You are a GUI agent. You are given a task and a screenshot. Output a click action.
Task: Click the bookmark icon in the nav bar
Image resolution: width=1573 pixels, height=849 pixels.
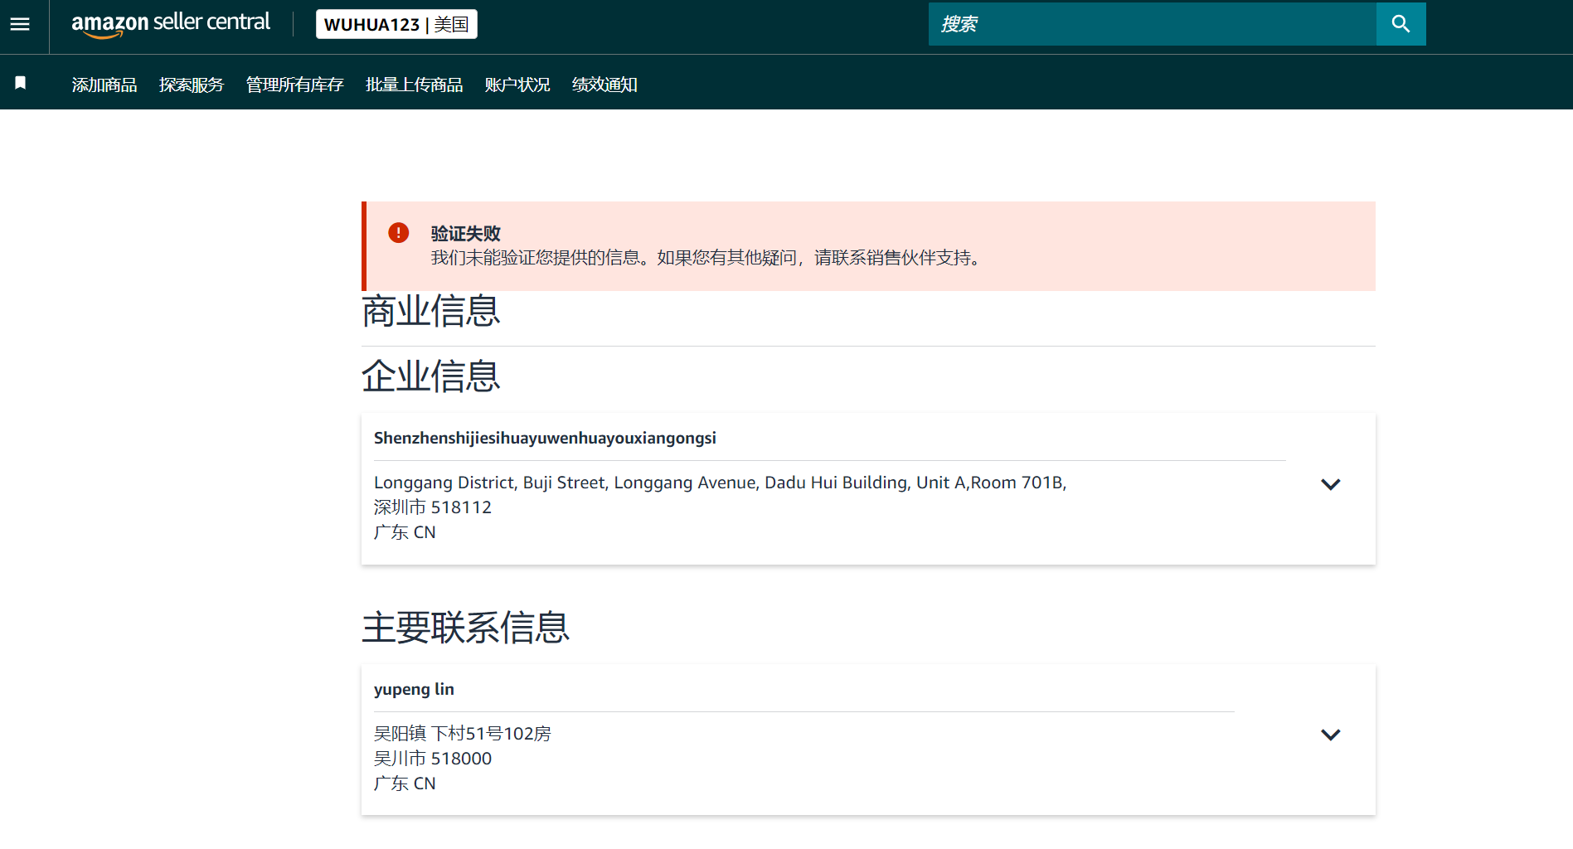pos(21,83)
